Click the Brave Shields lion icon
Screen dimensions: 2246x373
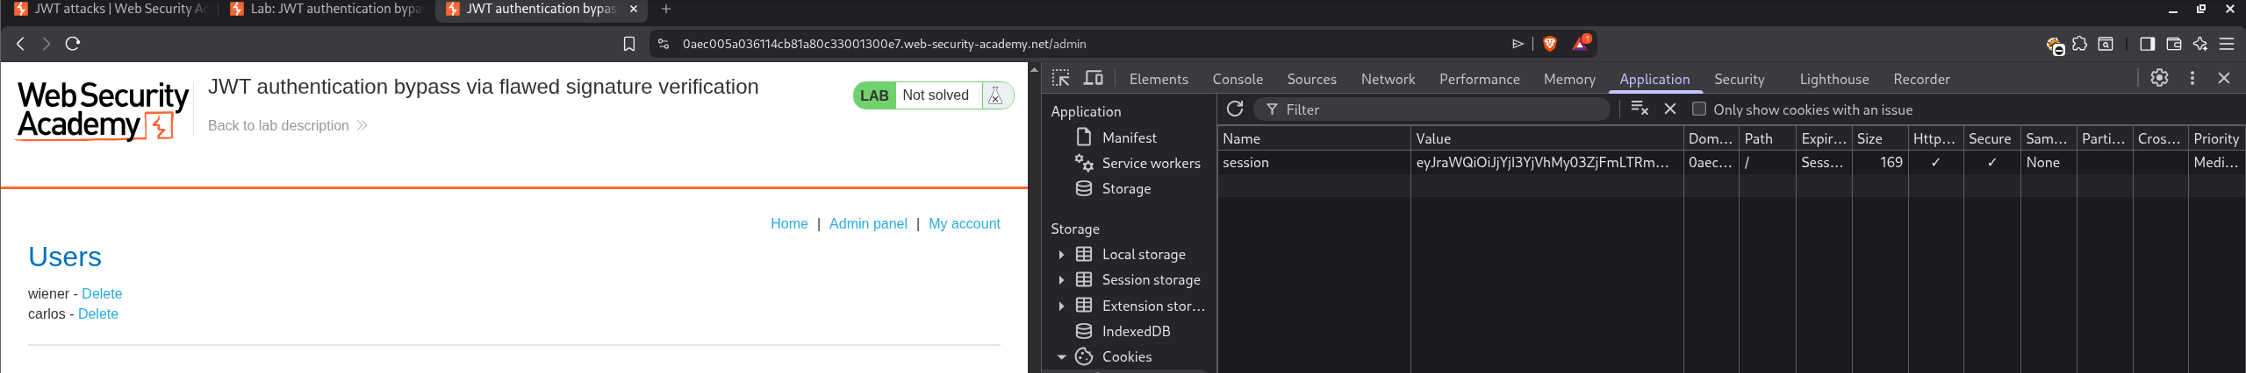pos(1549,44)
